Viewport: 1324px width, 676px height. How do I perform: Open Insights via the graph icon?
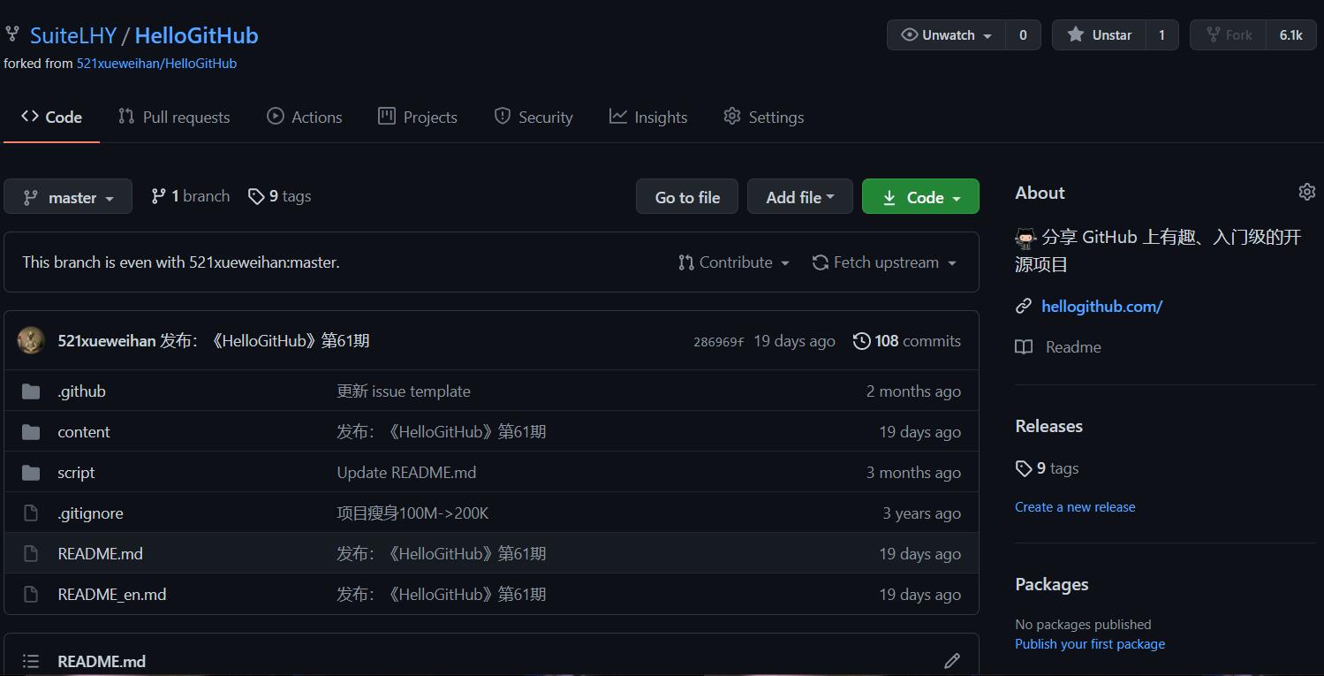[x=618, y=116]
